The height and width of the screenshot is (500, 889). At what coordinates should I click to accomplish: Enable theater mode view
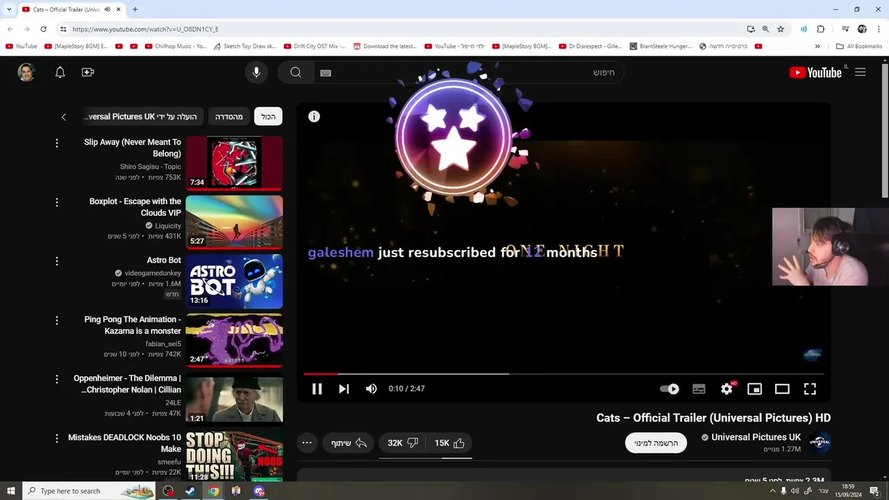(782, 389)
